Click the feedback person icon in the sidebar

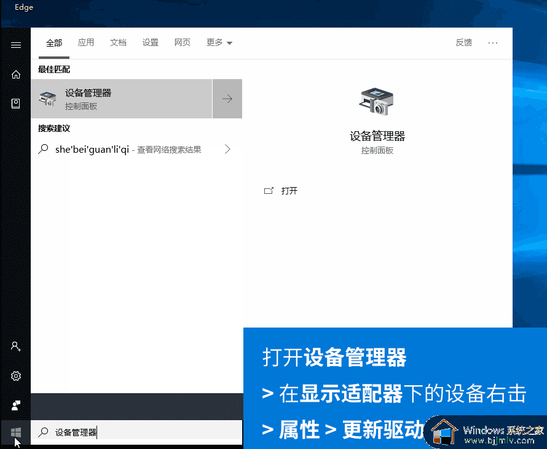(16, 405)
